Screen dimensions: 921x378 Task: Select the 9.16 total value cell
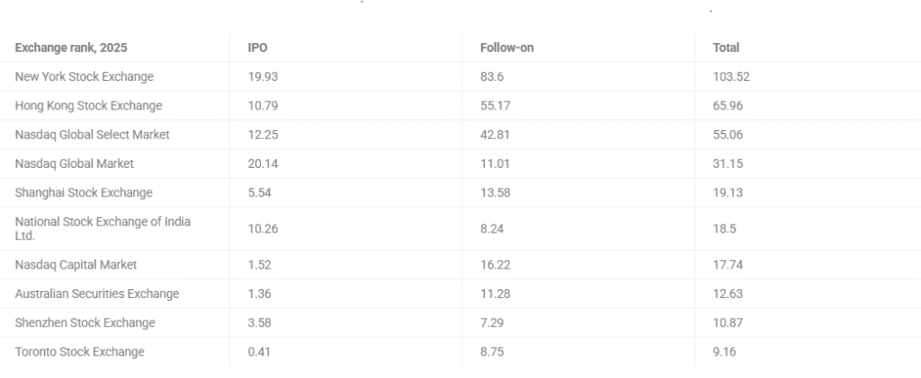(x=724, y=352)
